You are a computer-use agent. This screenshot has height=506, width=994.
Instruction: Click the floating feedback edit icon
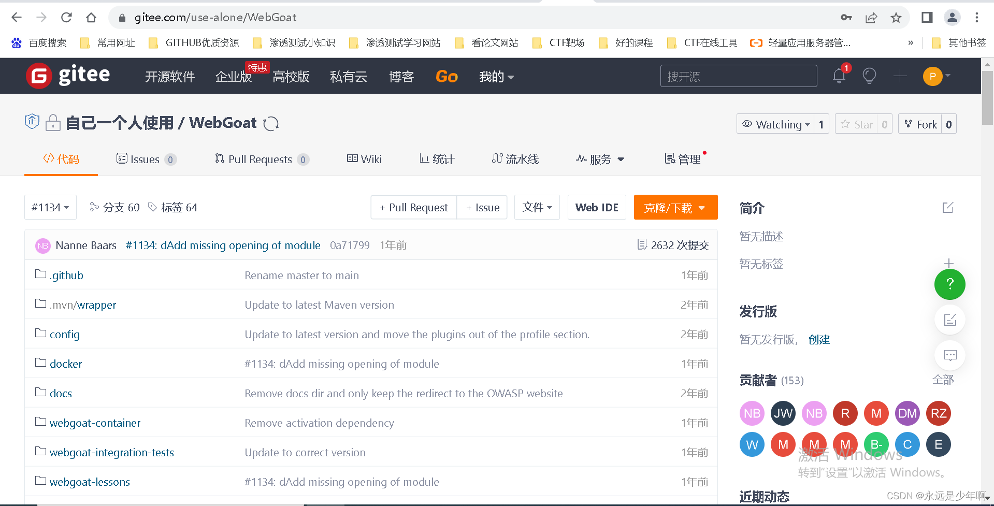(950, 320)
